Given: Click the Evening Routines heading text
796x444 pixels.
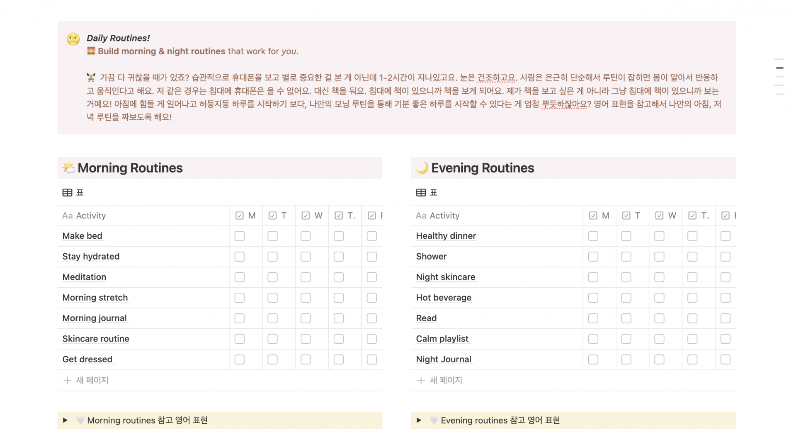Looking at the screenshot, I should click(x=483, y=168).
